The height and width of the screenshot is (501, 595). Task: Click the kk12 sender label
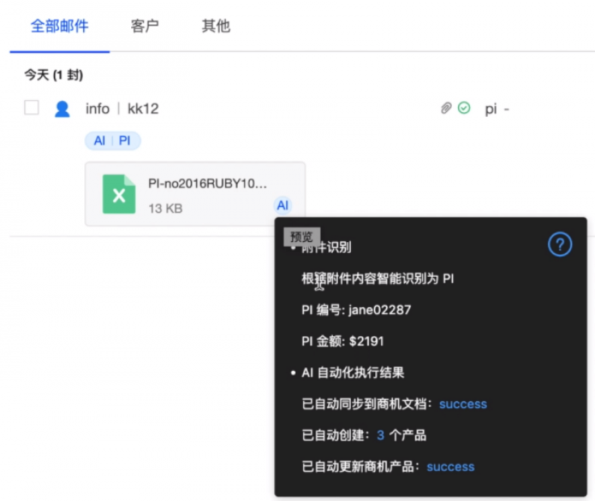point(143,109)
